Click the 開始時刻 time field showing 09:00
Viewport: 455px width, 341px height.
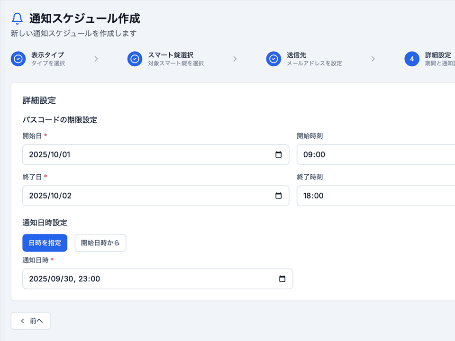(374, 155)
